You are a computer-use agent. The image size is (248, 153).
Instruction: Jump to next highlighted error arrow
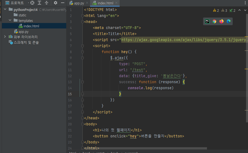click(x=245, y=10)
